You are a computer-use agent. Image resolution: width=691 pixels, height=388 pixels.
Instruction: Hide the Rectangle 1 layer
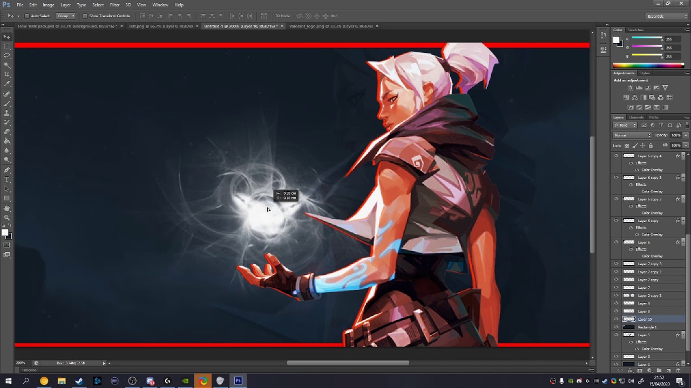616,327
